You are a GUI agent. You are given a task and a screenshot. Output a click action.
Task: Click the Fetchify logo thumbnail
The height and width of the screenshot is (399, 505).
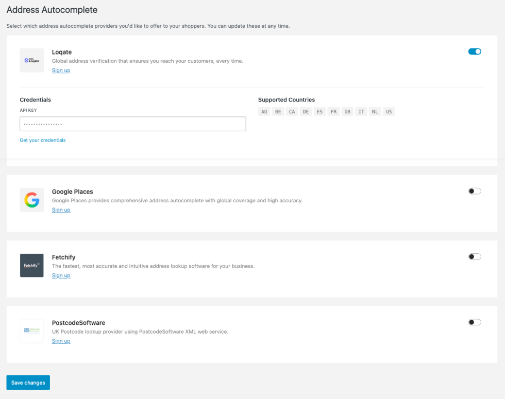32,265
